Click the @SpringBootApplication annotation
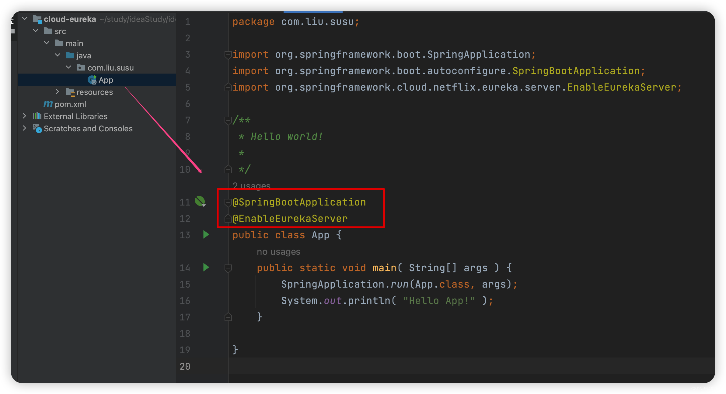The height and width of the screenshot is (394, 726). tap(299, 202)
